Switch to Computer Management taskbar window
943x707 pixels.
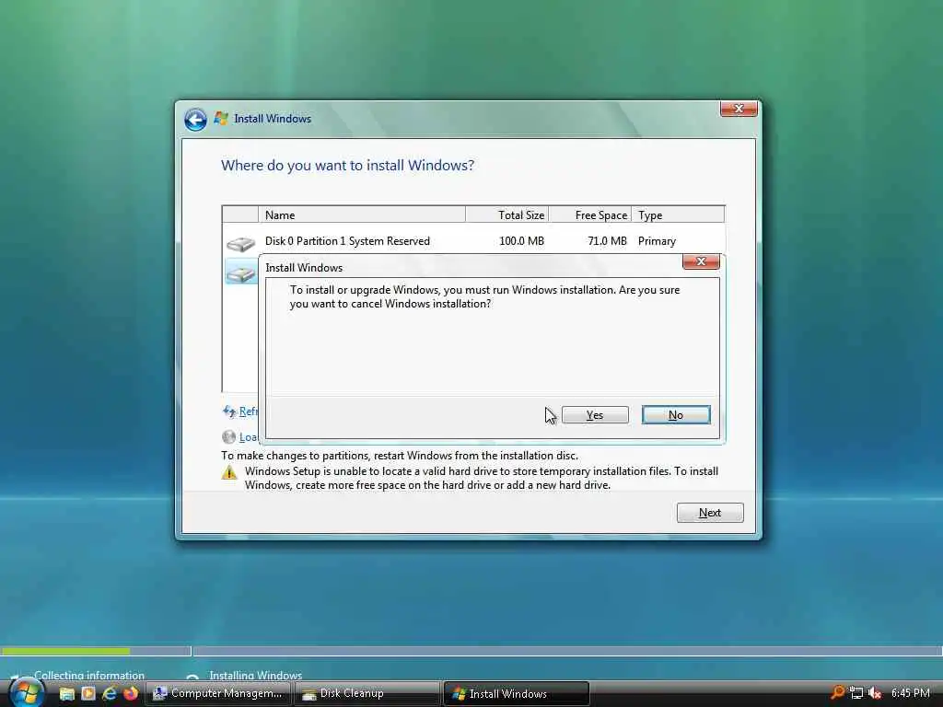click(218, 693)
